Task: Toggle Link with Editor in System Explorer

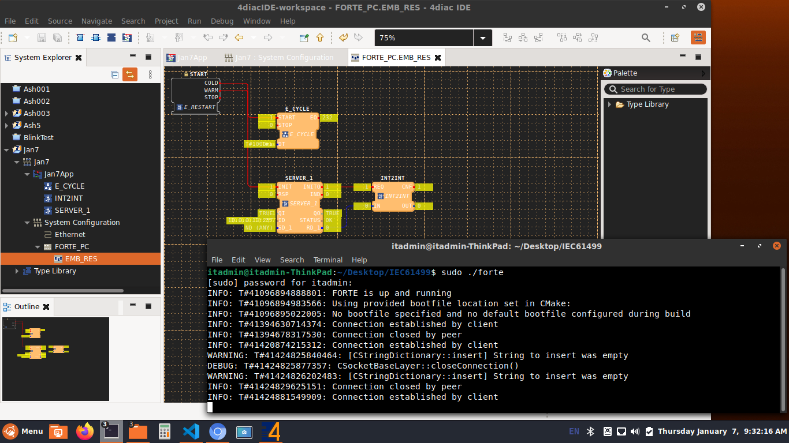Action: point(130,74)
